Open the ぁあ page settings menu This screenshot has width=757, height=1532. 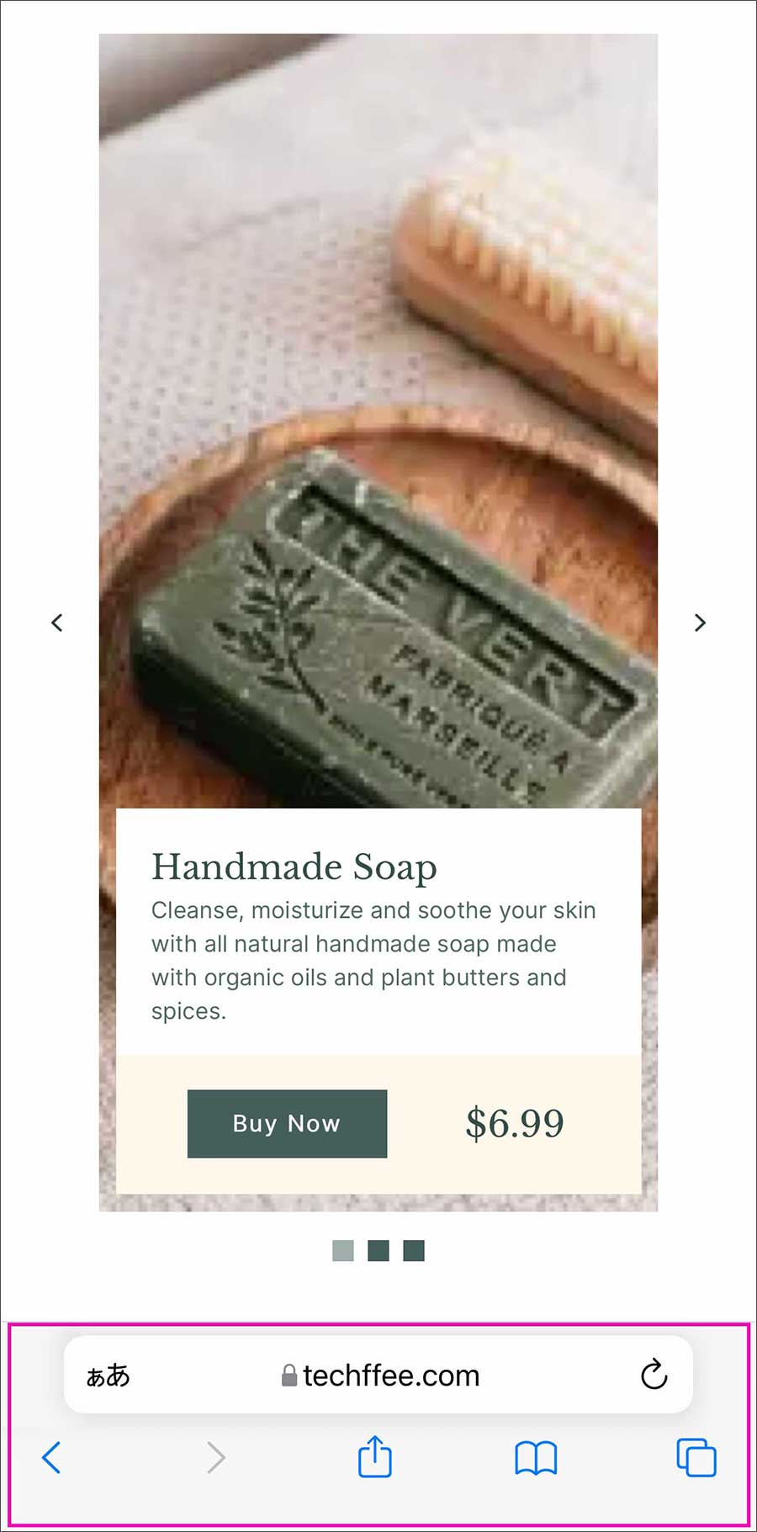point(109,1376)
